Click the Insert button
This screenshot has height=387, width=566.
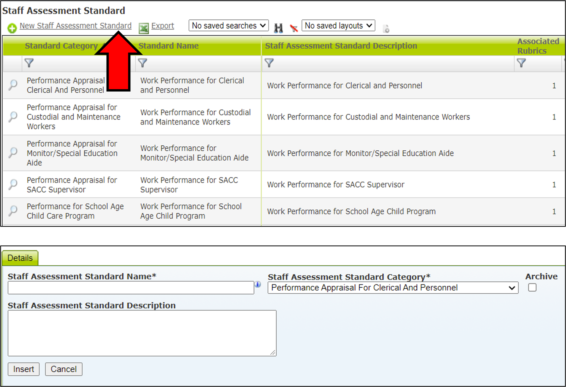coord(24,369)
